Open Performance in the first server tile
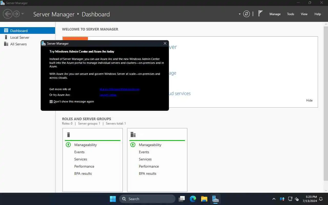The image size is (328, 205). click(84, 166)
